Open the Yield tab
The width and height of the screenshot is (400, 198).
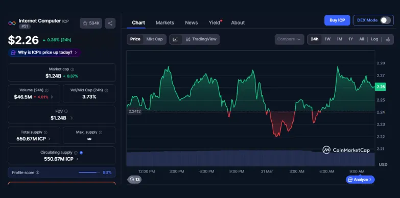coord(215,22)
